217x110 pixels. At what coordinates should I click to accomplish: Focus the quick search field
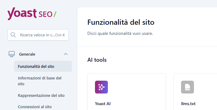coord(38,35)
